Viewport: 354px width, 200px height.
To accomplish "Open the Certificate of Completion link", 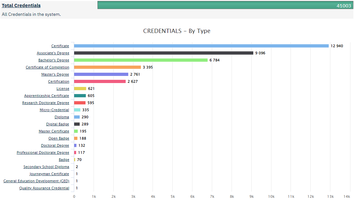I will (47, 67).
